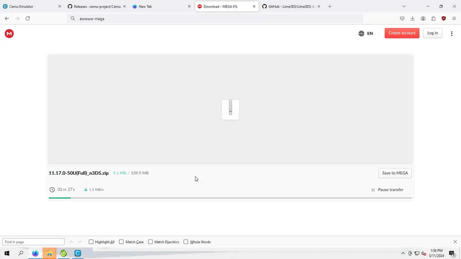Pause the transfer
This screenshot has height=259, width=461.
tap(388, 190)
